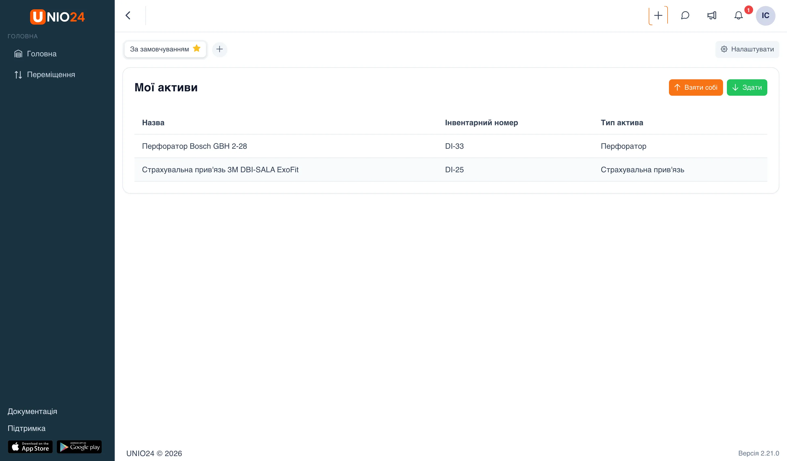
Task: Click the Назва column header
Action: [153, 122]
